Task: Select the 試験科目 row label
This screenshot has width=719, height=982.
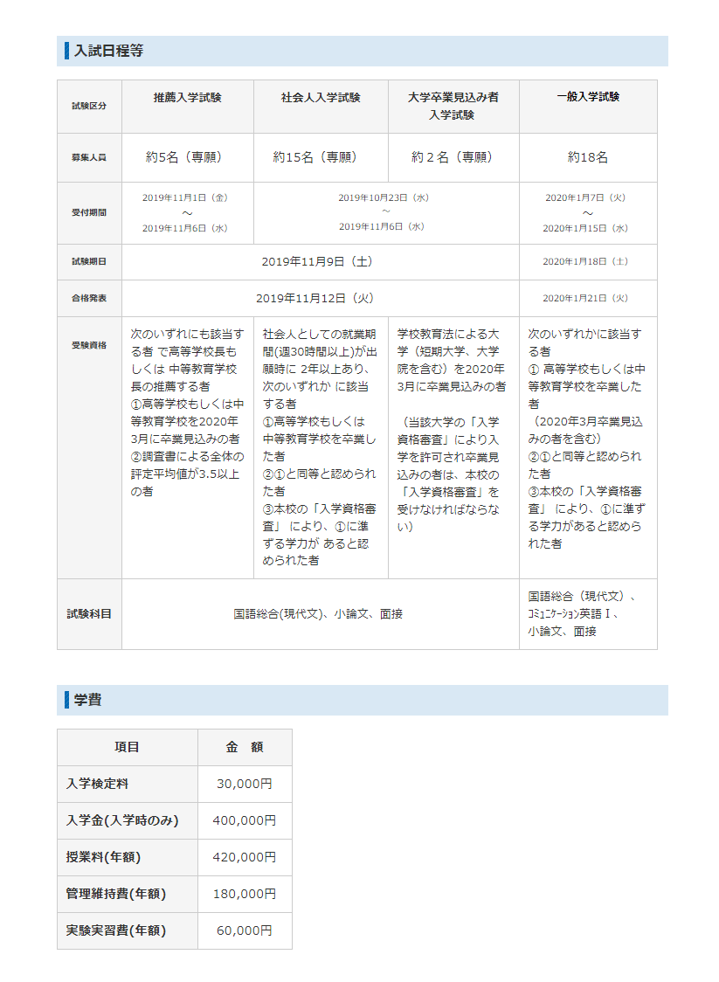Action: pos(89,613)
